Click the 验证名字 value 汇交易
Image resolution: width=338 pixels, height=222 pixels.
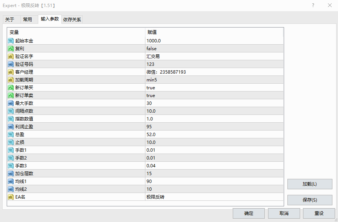coord(153,57)
